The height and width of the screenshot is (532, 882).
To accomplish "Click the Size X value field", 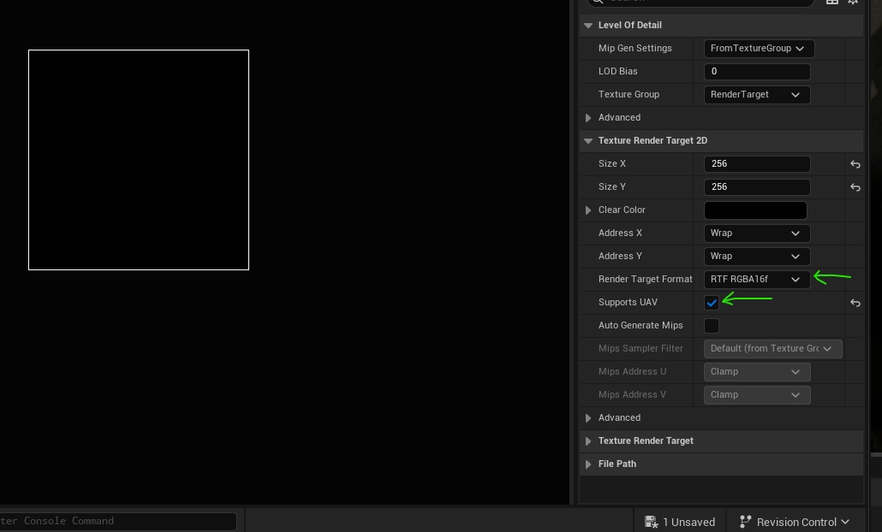I will point(757,164).
